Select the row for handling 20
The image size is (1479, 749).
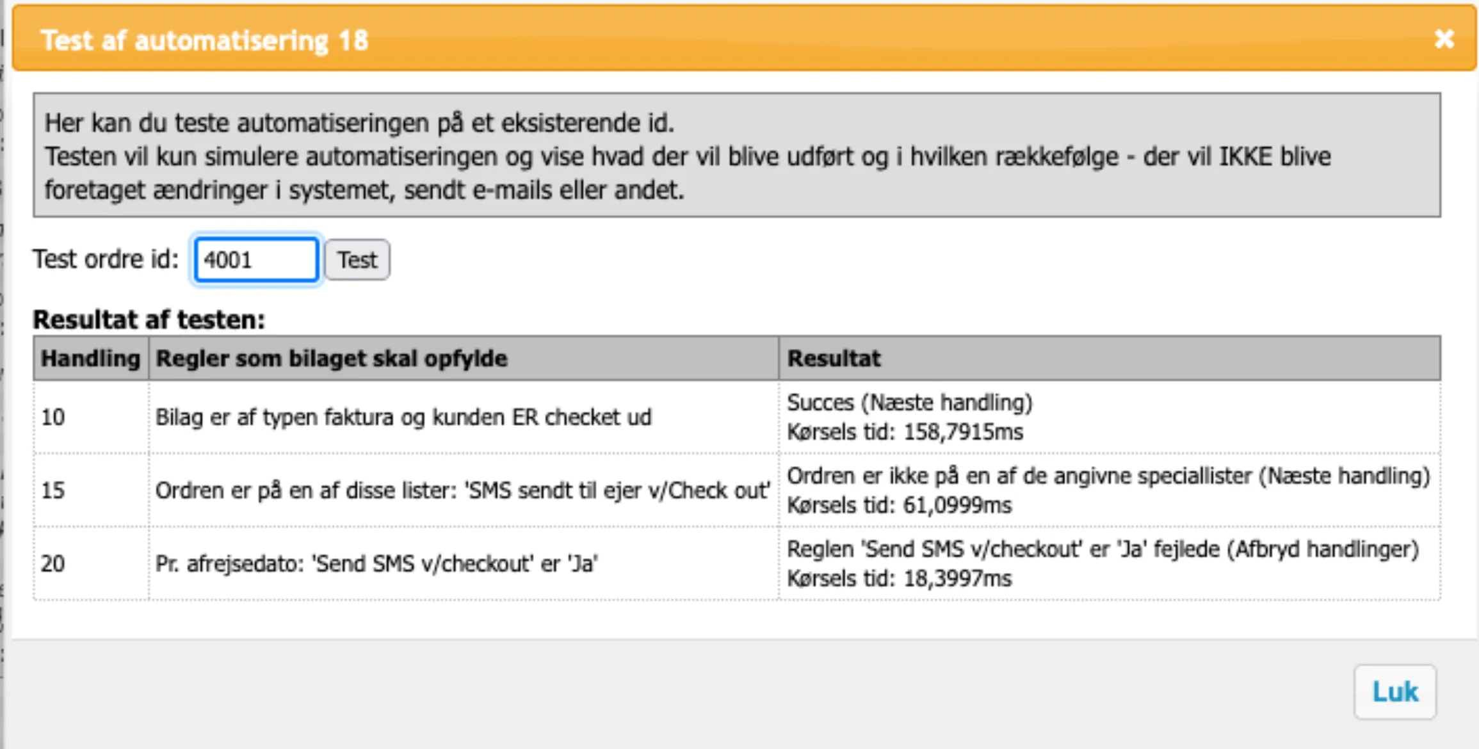[x=54, y=564]
